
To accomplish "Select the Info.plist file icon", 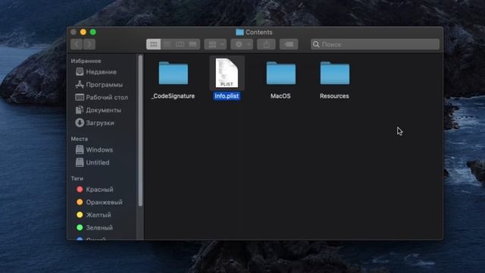I will point(227,73).
